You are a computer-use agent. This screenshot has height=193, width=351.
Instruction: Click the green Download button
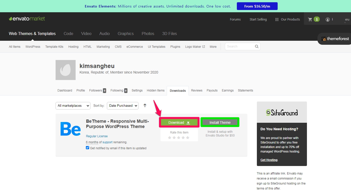179,122
